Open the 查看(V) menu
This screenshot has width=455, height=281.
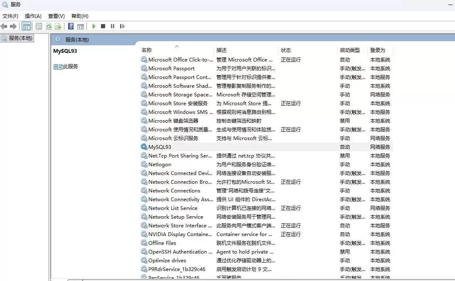pos(56,16)
